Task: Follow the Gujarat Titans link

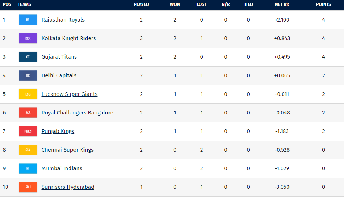Action: point(59,57)
